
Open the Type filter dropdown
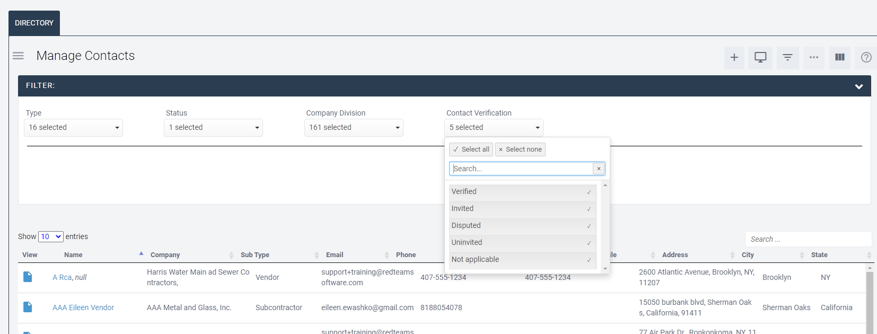[73, 128]
